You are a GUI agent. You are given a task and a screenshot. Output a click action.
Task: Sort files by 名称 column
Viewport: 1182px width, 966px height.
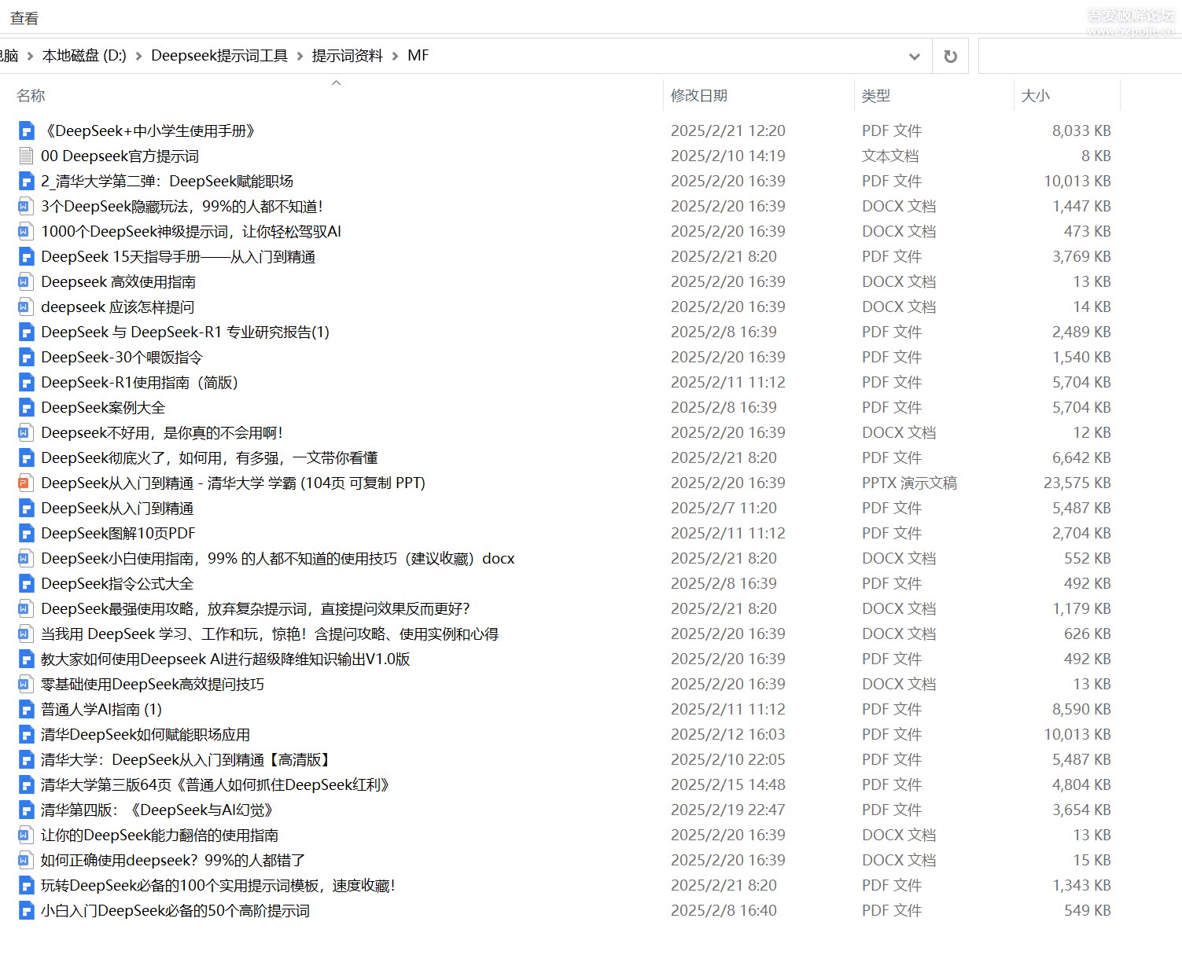[31, 95]
